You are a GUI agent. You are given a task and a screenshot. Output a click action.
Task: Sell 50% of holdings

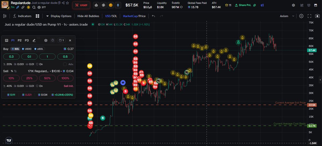tap(47, 78)
